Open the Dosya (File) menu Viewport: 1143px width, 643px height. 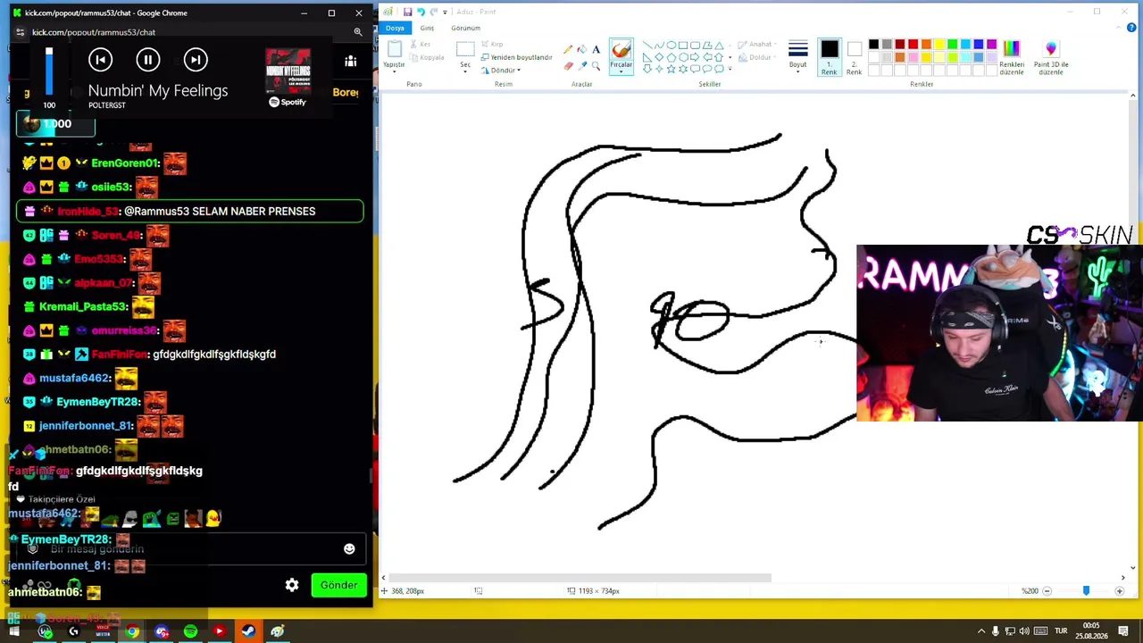tap(395, 28)
